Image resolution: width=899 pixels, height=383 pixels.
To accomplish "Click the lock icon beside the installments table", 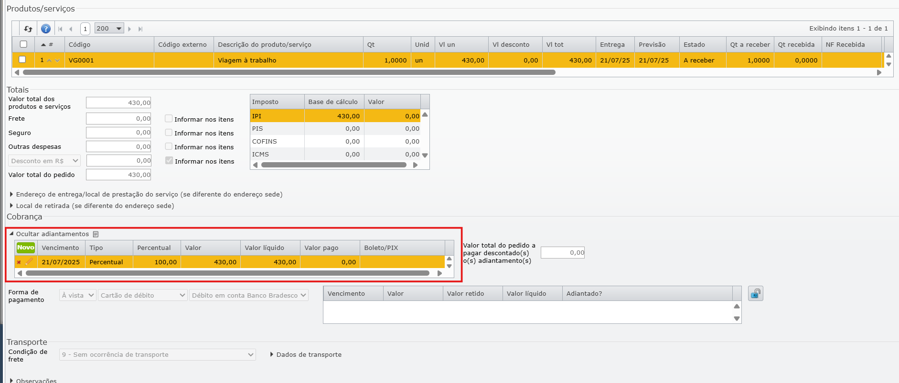I will click(x=755, y=293).
